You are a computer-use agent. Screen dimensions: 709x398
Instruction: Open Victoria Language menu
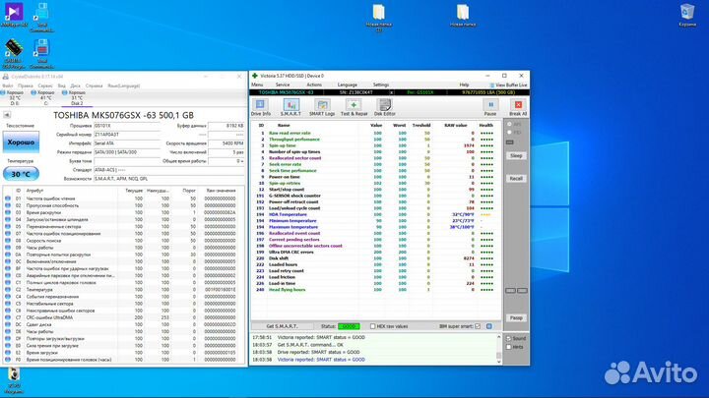point(348,85)
